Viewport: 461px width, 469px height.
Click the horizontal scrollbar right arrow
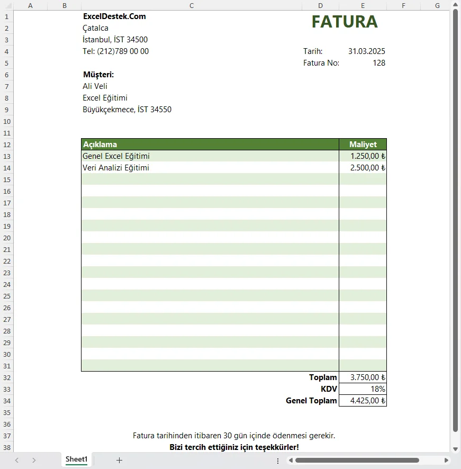click(447, 460)
